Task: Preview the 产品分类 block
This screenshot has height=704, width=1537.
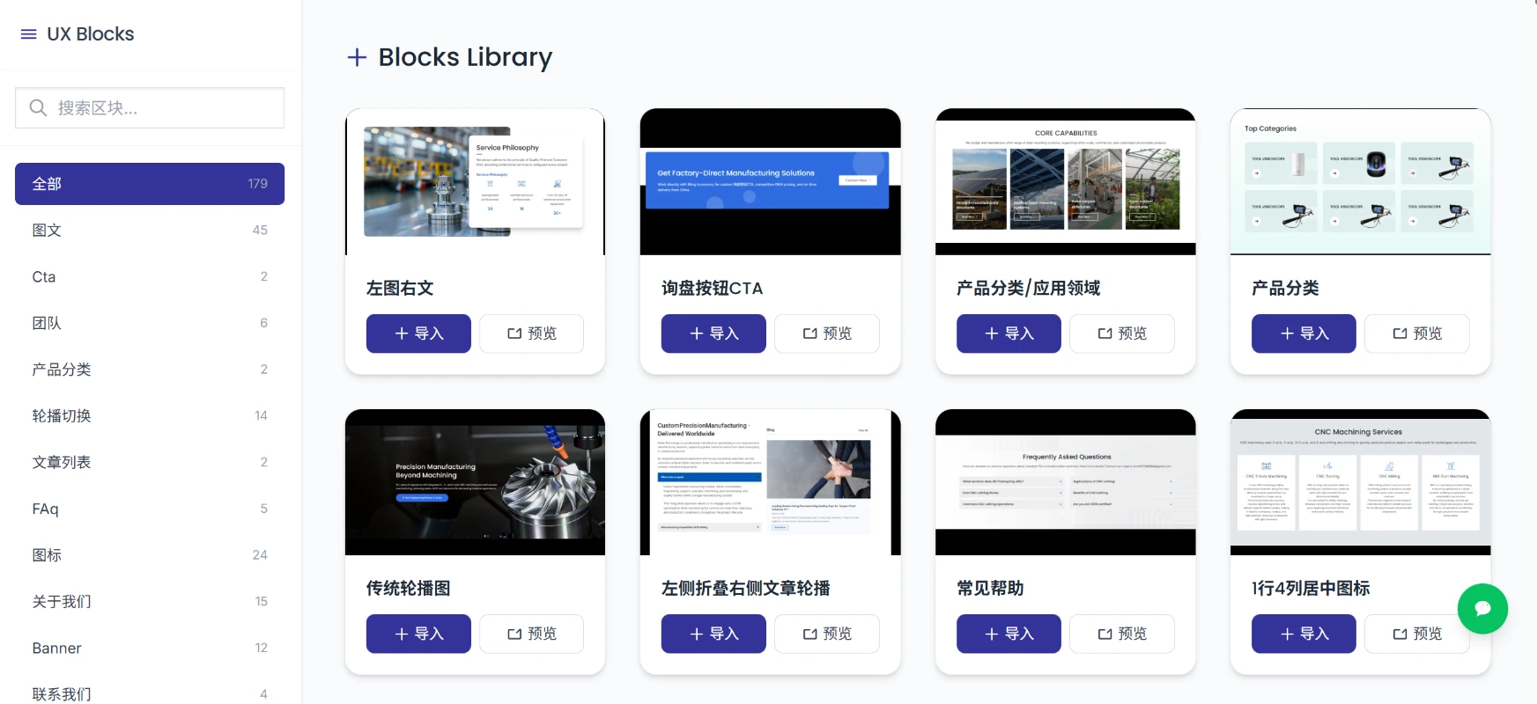Action: (1416, 334)
